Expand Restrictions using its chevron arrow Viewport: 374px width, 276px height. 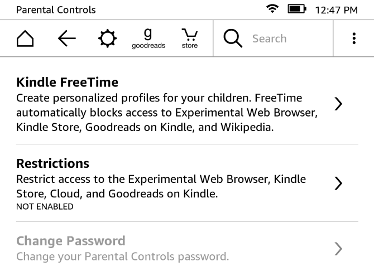(x=338, y=183)
